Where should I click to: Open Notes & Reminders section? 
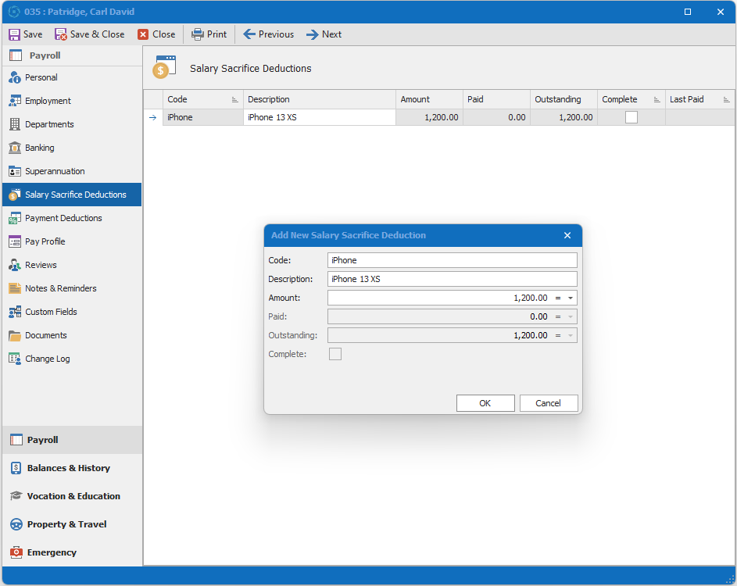pyautogui.click(x=60, y=288)
